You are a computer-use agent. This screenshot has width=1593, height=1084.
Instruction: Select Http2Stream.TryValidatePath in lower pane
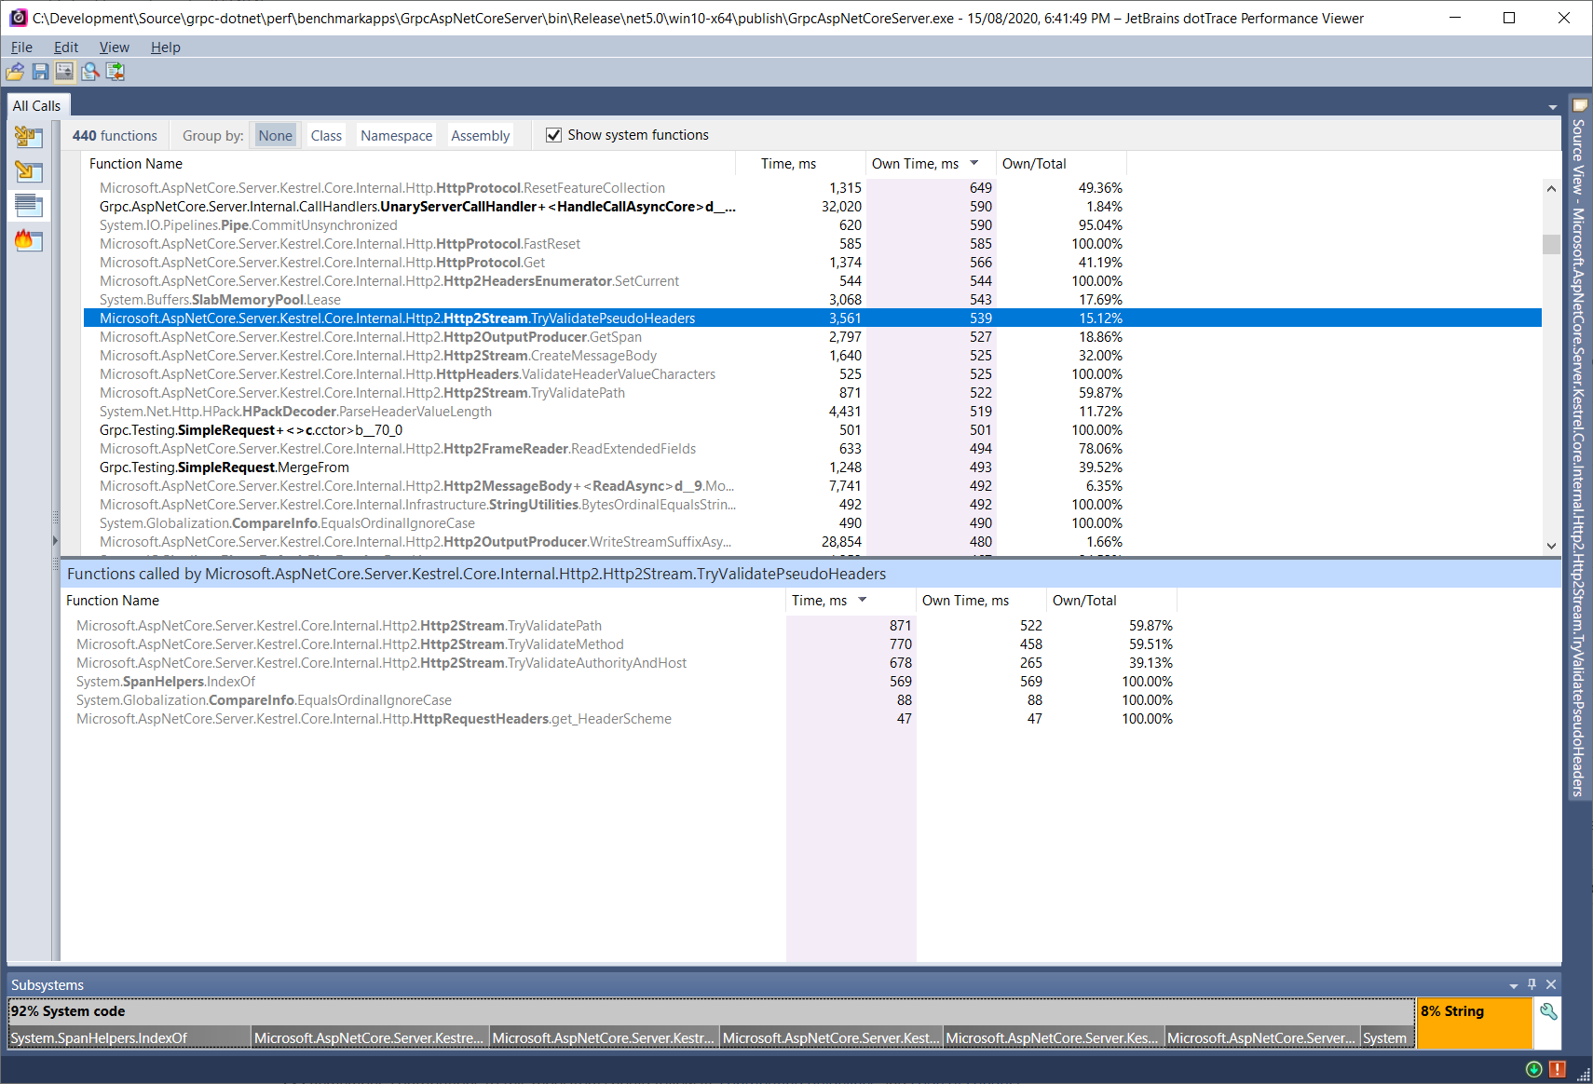coord(810,626)
